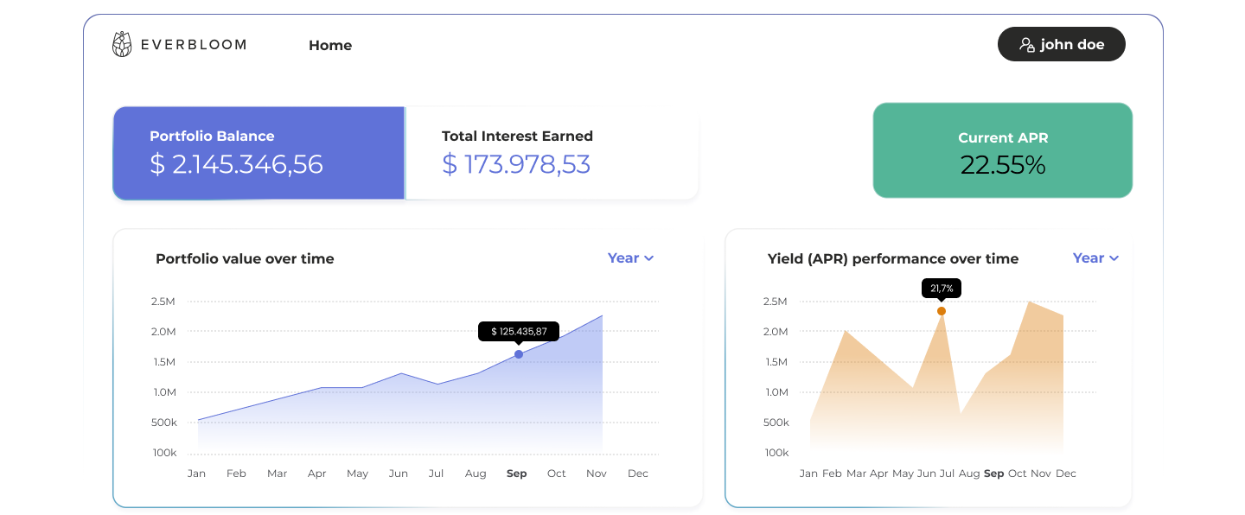Select Jan on the portfolio chart axis
The height and width of the screenshot is (515, 1245).
click(x=197, y=474)
